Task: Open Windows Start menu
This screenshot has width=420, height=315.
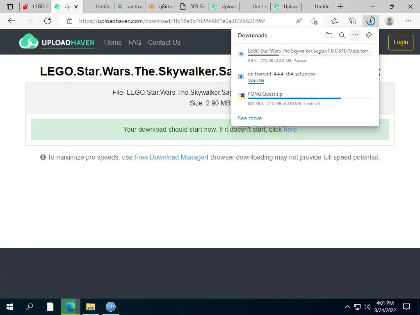Action: (x=10, y=307)
